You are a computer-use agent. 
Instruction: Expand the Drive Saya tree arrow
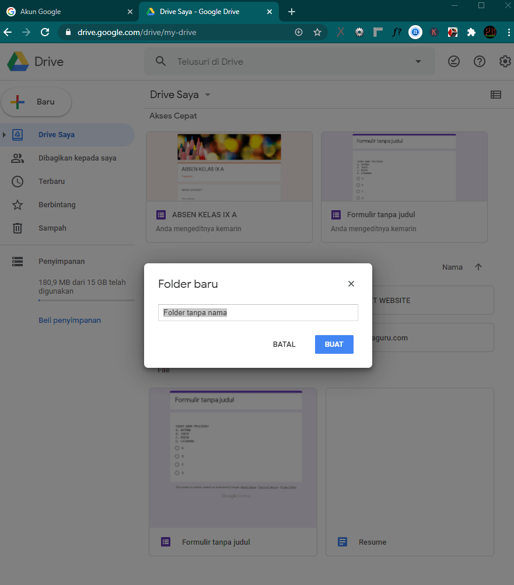[x=4, y=135]
